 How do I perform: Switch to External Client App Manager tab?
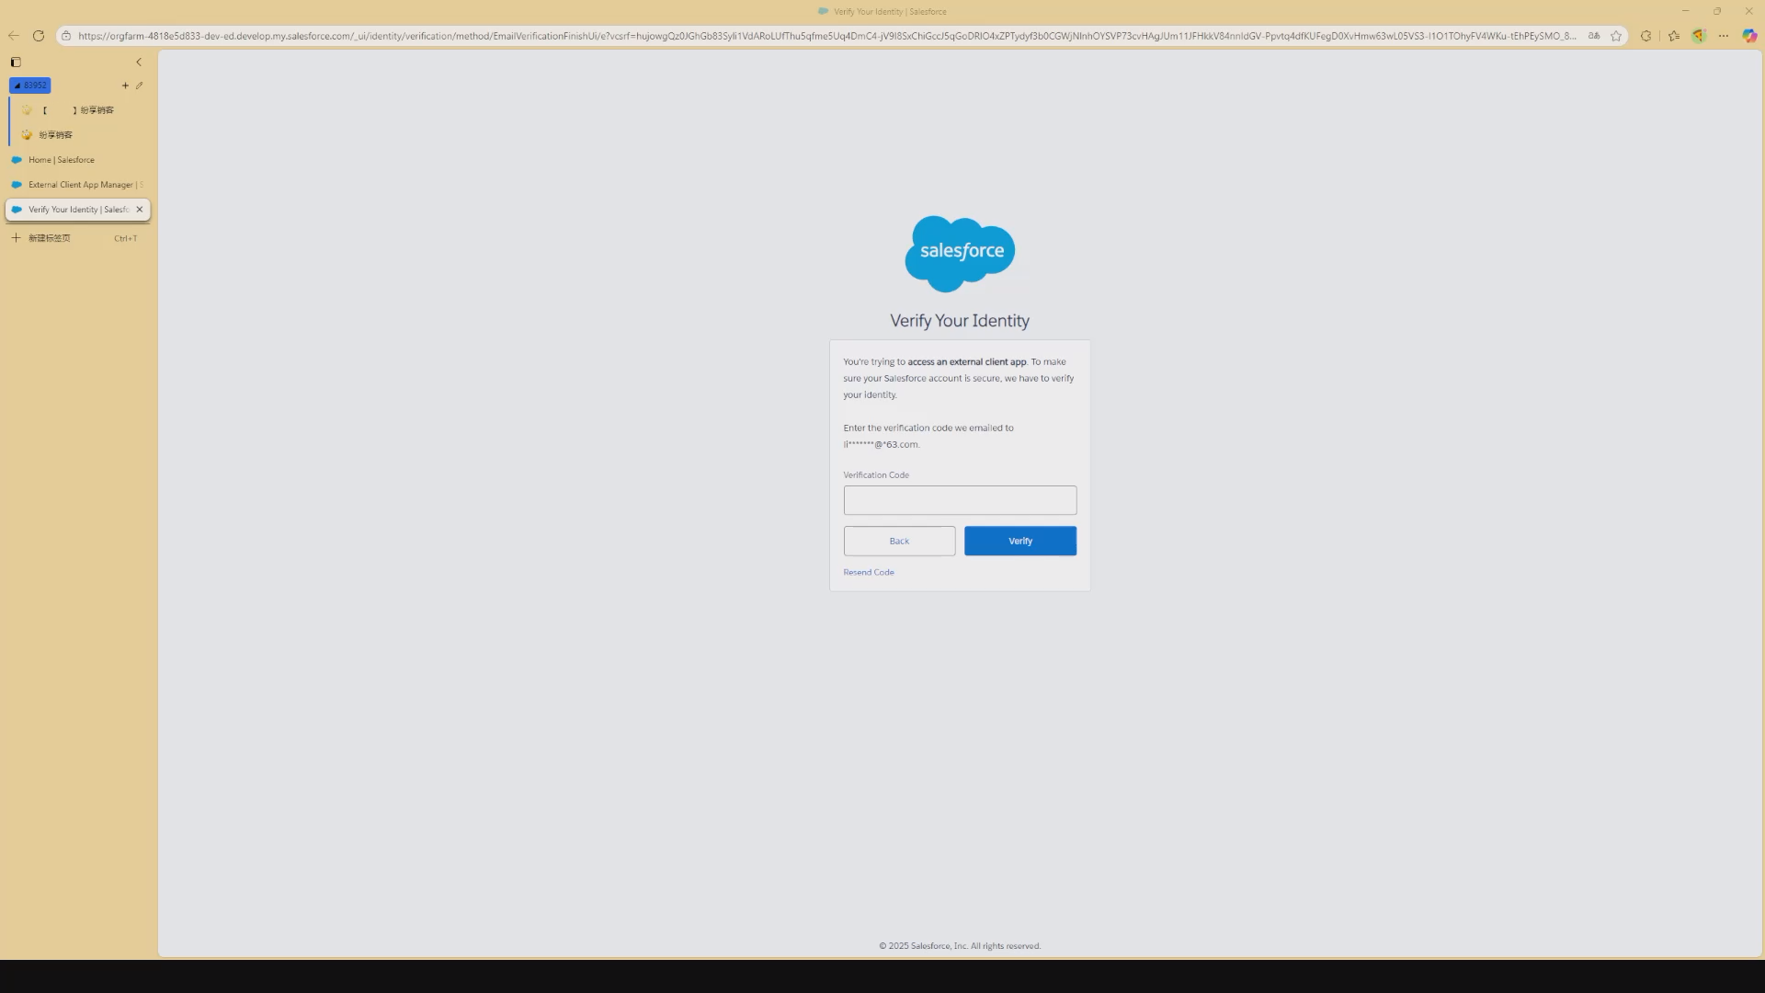[x=78, y=185]
